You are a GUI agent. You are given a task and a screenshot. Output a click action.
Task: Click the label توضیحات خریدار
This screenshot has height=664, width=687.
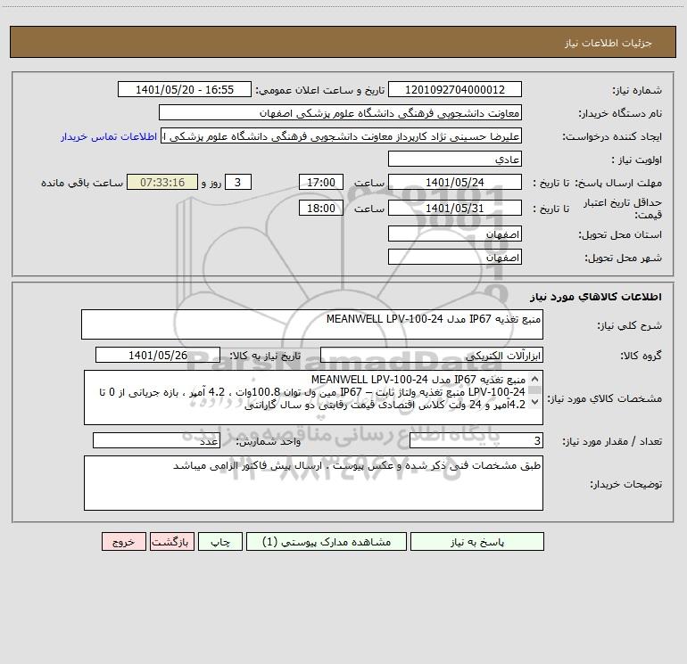click(625, 484)
